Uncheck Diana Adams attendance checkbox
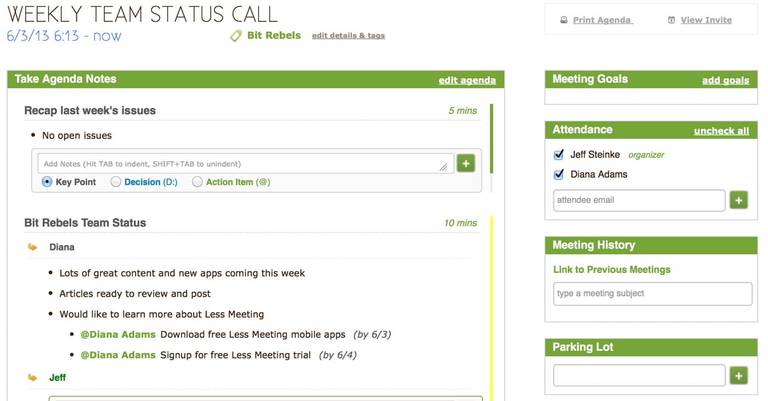 (x=559, y=175)
